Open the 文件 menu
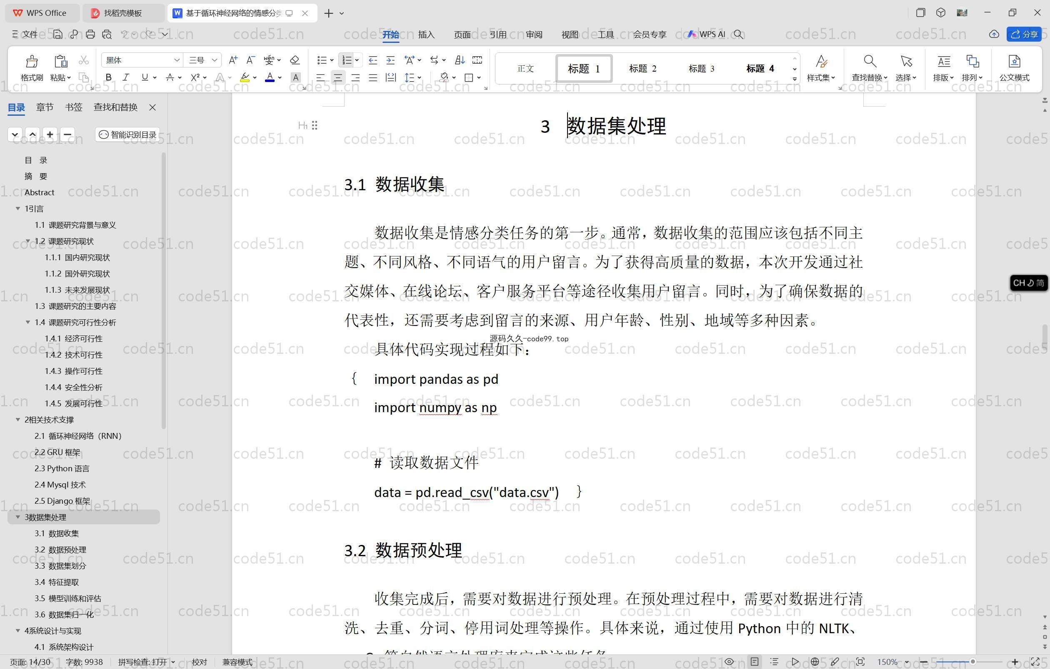The image size is (1050, 669). point(25,34)
